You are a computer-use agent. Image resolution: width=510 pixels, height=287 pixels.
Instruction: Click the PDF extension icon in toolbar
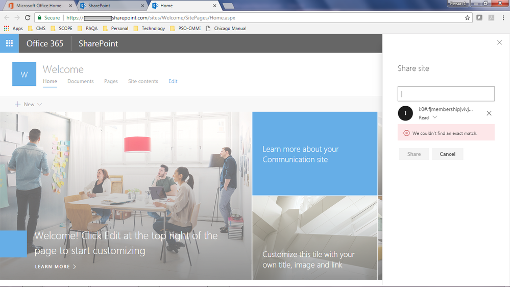point(492,17)
